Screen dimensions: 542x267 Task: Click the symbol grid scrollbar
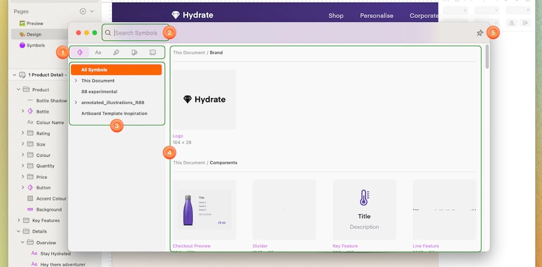[487, 57]
